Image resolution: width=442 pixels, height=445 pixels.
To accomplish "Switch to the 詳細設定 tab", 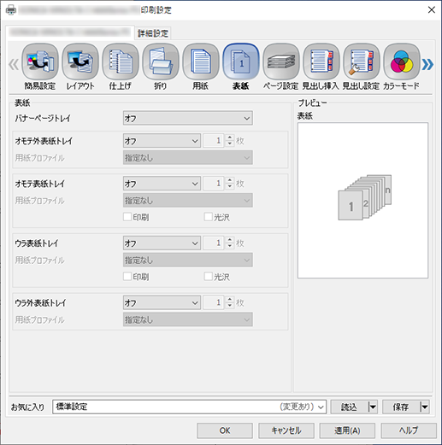I will [x=153, y=33].
